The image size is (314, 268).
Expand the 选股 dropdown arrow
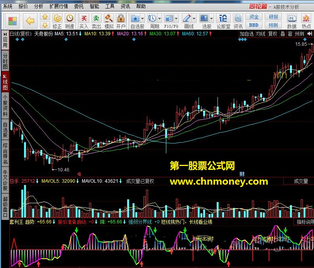[212, 19]
